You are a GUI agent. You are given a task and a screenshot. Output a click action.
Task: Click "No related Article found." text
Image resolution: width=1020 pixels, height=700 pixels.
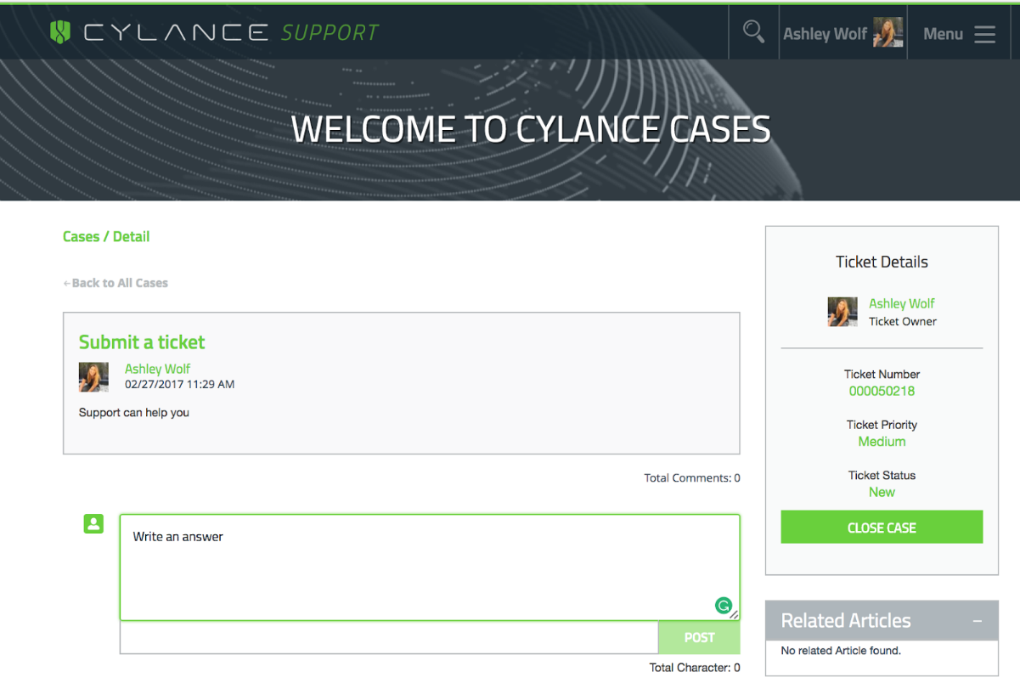pyautogui.click(x=841, y=651)
